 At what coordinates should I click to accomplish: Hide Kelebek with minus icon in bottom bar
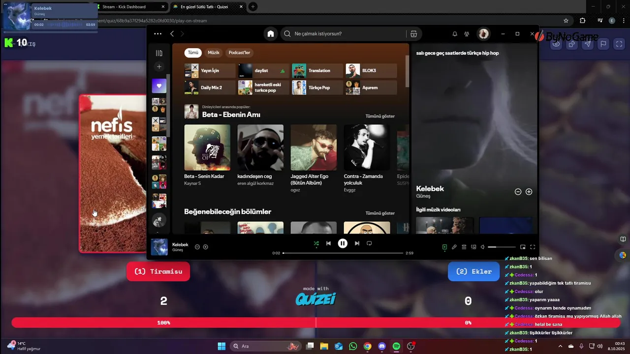tap(197, 247)
